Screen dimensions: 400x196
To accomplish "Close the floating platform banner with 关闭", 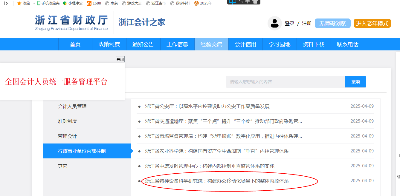I will tap(120, 59).
